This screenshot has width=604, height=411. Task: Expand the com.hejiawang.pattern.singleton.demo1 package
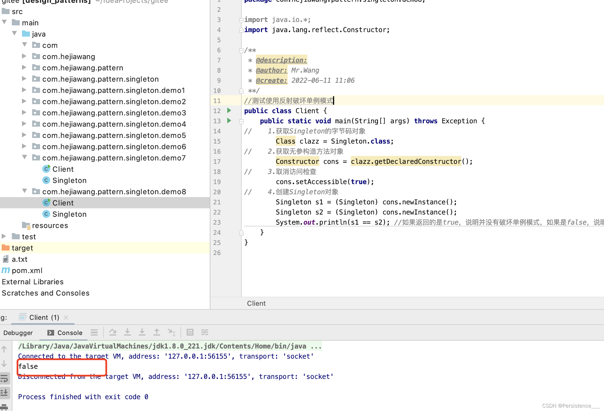point(25,90)
